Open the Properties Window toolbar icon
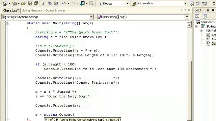This screenshot has height=121, width=216. coord(198,4)
